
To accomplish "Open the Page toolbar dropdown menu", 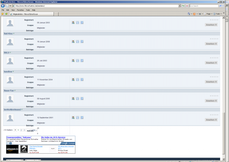I will coord(209,14).
